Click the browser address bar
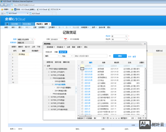The height and width of the screenshot is (132, 166). (x=88, y=5)
